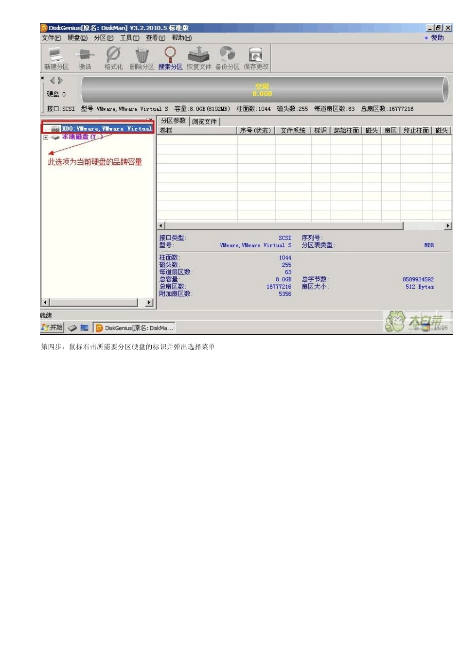Go to previous disk with left arrow
This screenshot has width=462, height=653.
pos(53,81)
